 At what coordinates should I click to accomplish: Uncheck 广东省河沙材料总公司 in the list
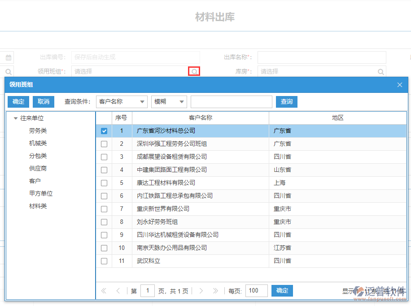click(x=104, y=131)
